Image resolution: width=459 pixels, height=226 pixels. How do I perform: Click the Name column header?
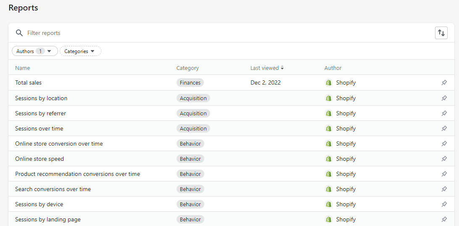[x=23, y=68]
